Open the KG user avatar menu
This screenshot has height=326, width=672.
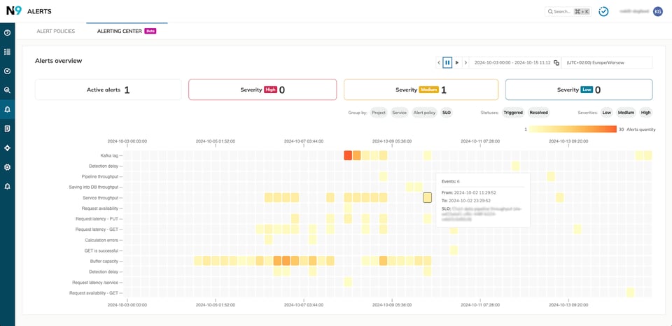658,12
